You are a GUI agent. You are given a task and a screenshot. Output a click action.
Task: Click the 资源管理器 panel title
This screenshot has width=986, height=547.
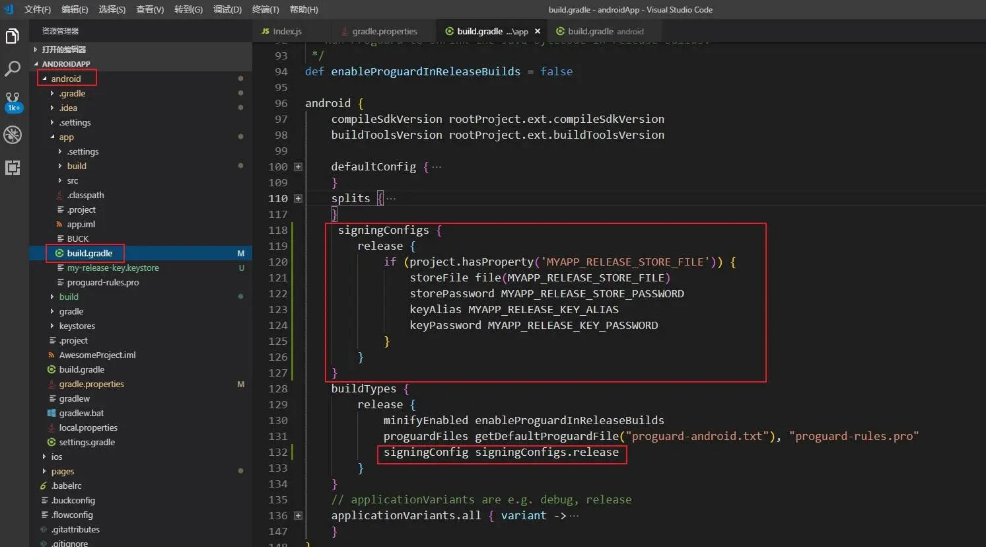[60, 31]
